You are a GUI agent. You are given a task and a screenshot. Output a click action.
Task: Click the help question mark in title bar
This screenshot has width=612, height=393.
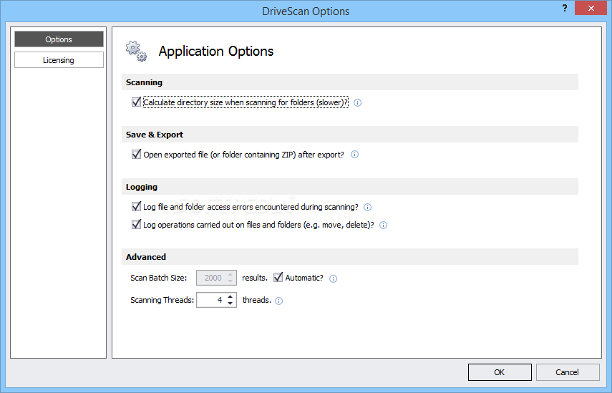pos(564,8)
